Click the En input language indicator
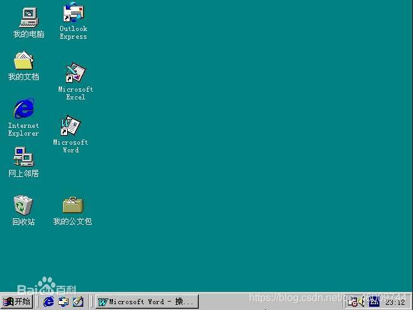 [x=374, y=302]
